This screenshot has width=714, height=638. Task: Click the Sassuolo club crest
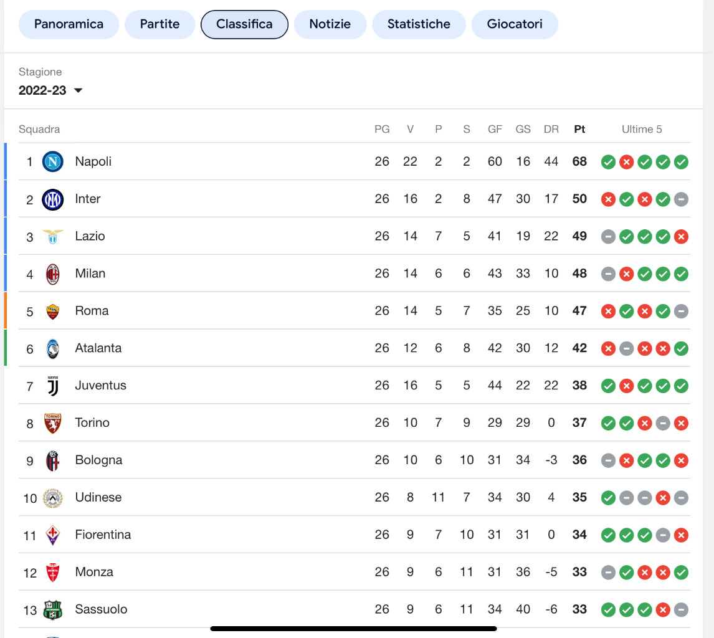point(53,610)
